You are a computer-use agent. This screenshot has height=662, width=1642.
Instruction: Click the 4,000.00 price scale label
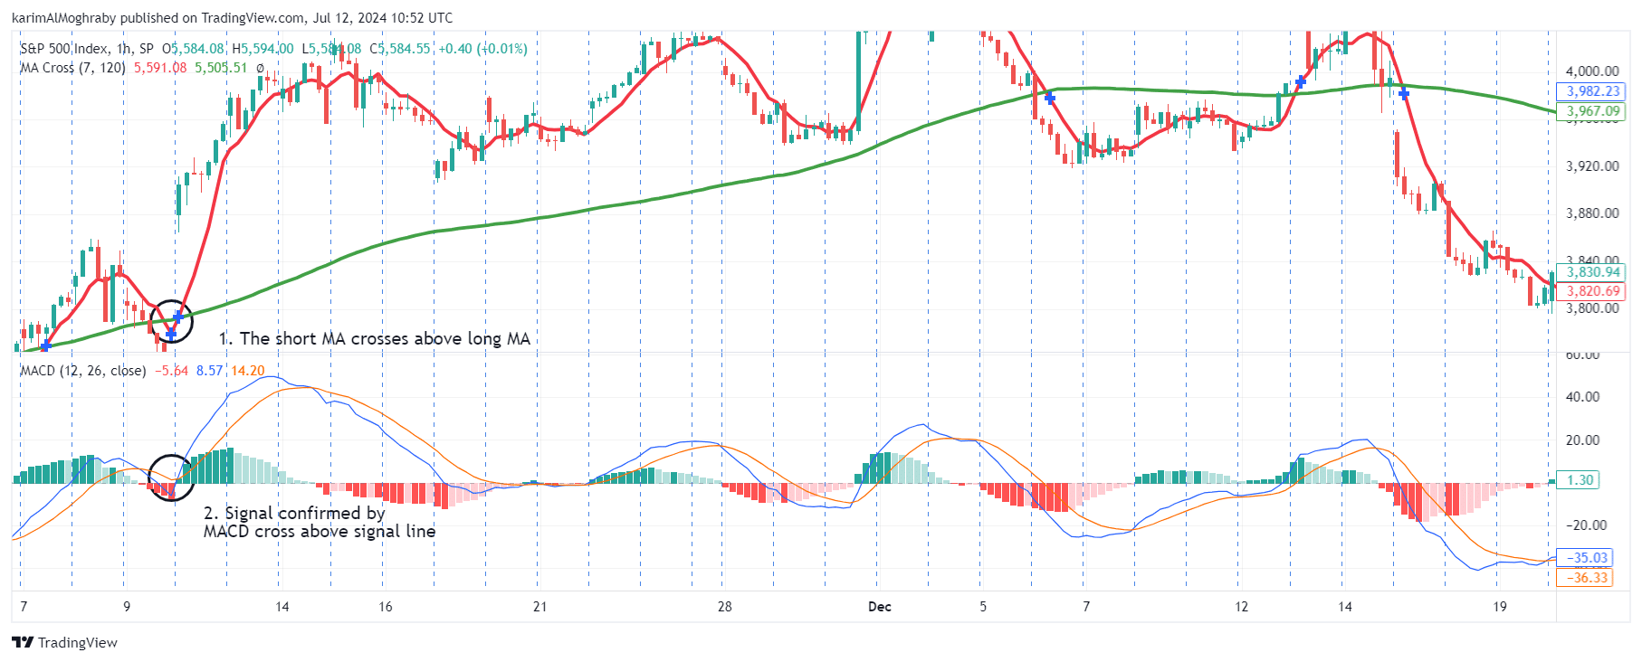point(1592,71)
